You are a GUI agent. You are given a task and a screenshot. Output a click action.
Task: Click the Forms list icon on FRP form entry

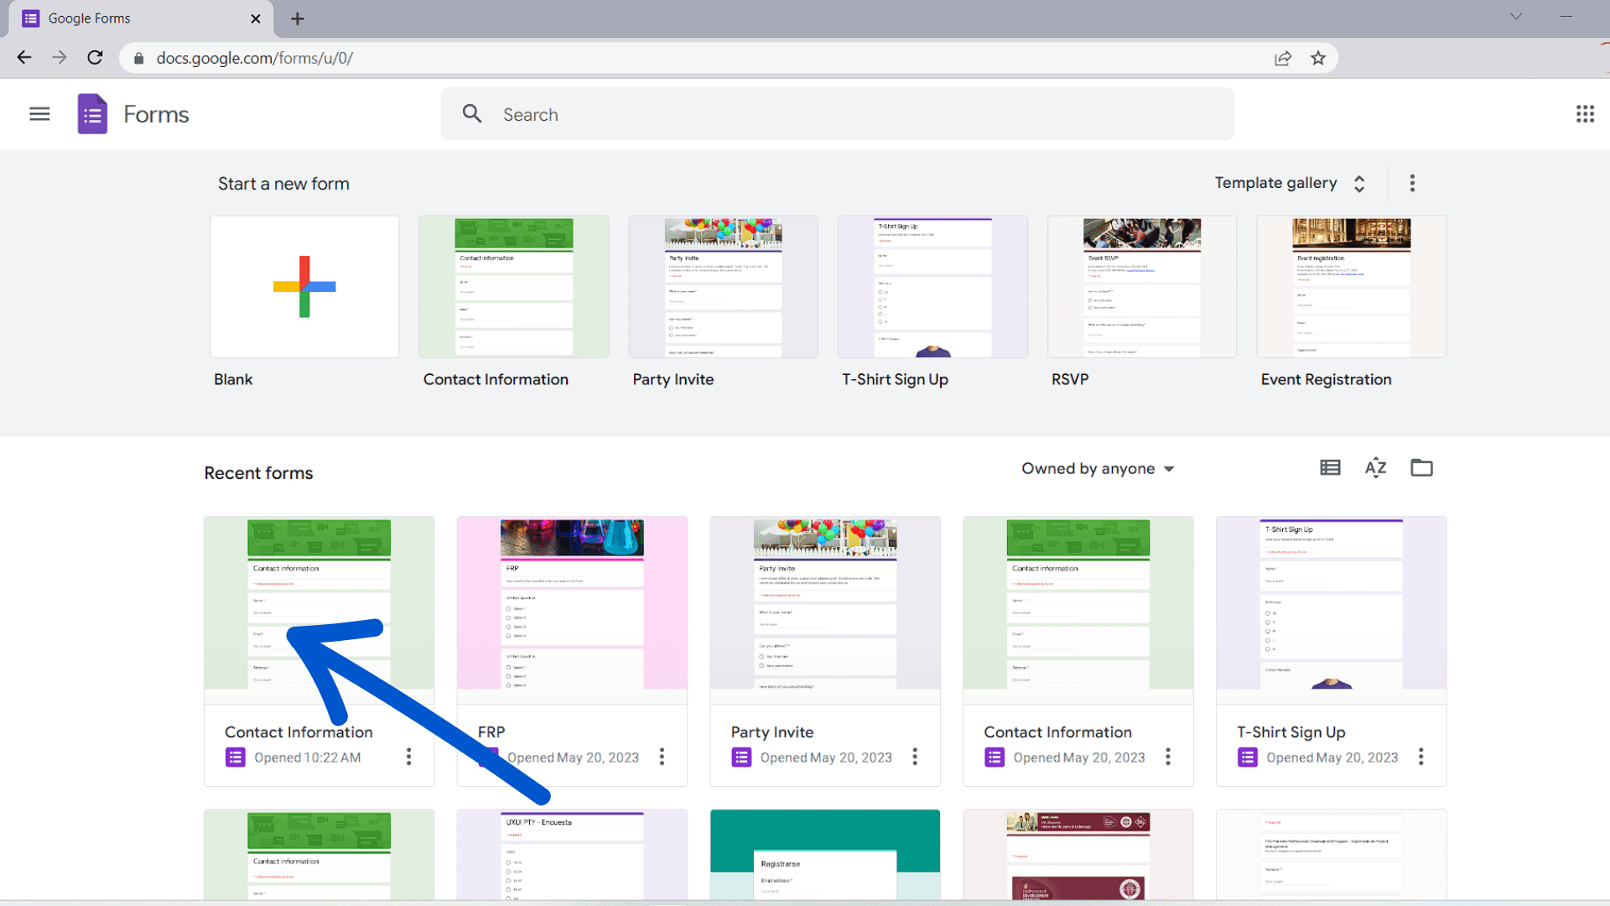(488, 757)
